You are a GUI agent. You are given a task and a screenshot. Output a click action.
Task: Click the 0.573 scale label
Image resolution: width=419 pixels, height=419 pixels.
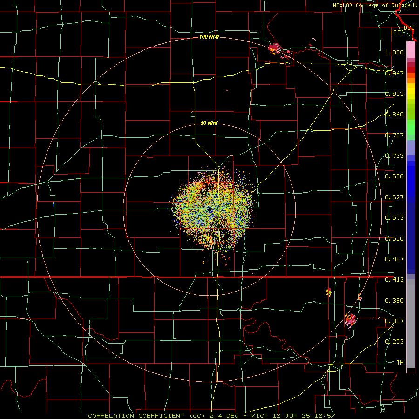coord(394,218)
